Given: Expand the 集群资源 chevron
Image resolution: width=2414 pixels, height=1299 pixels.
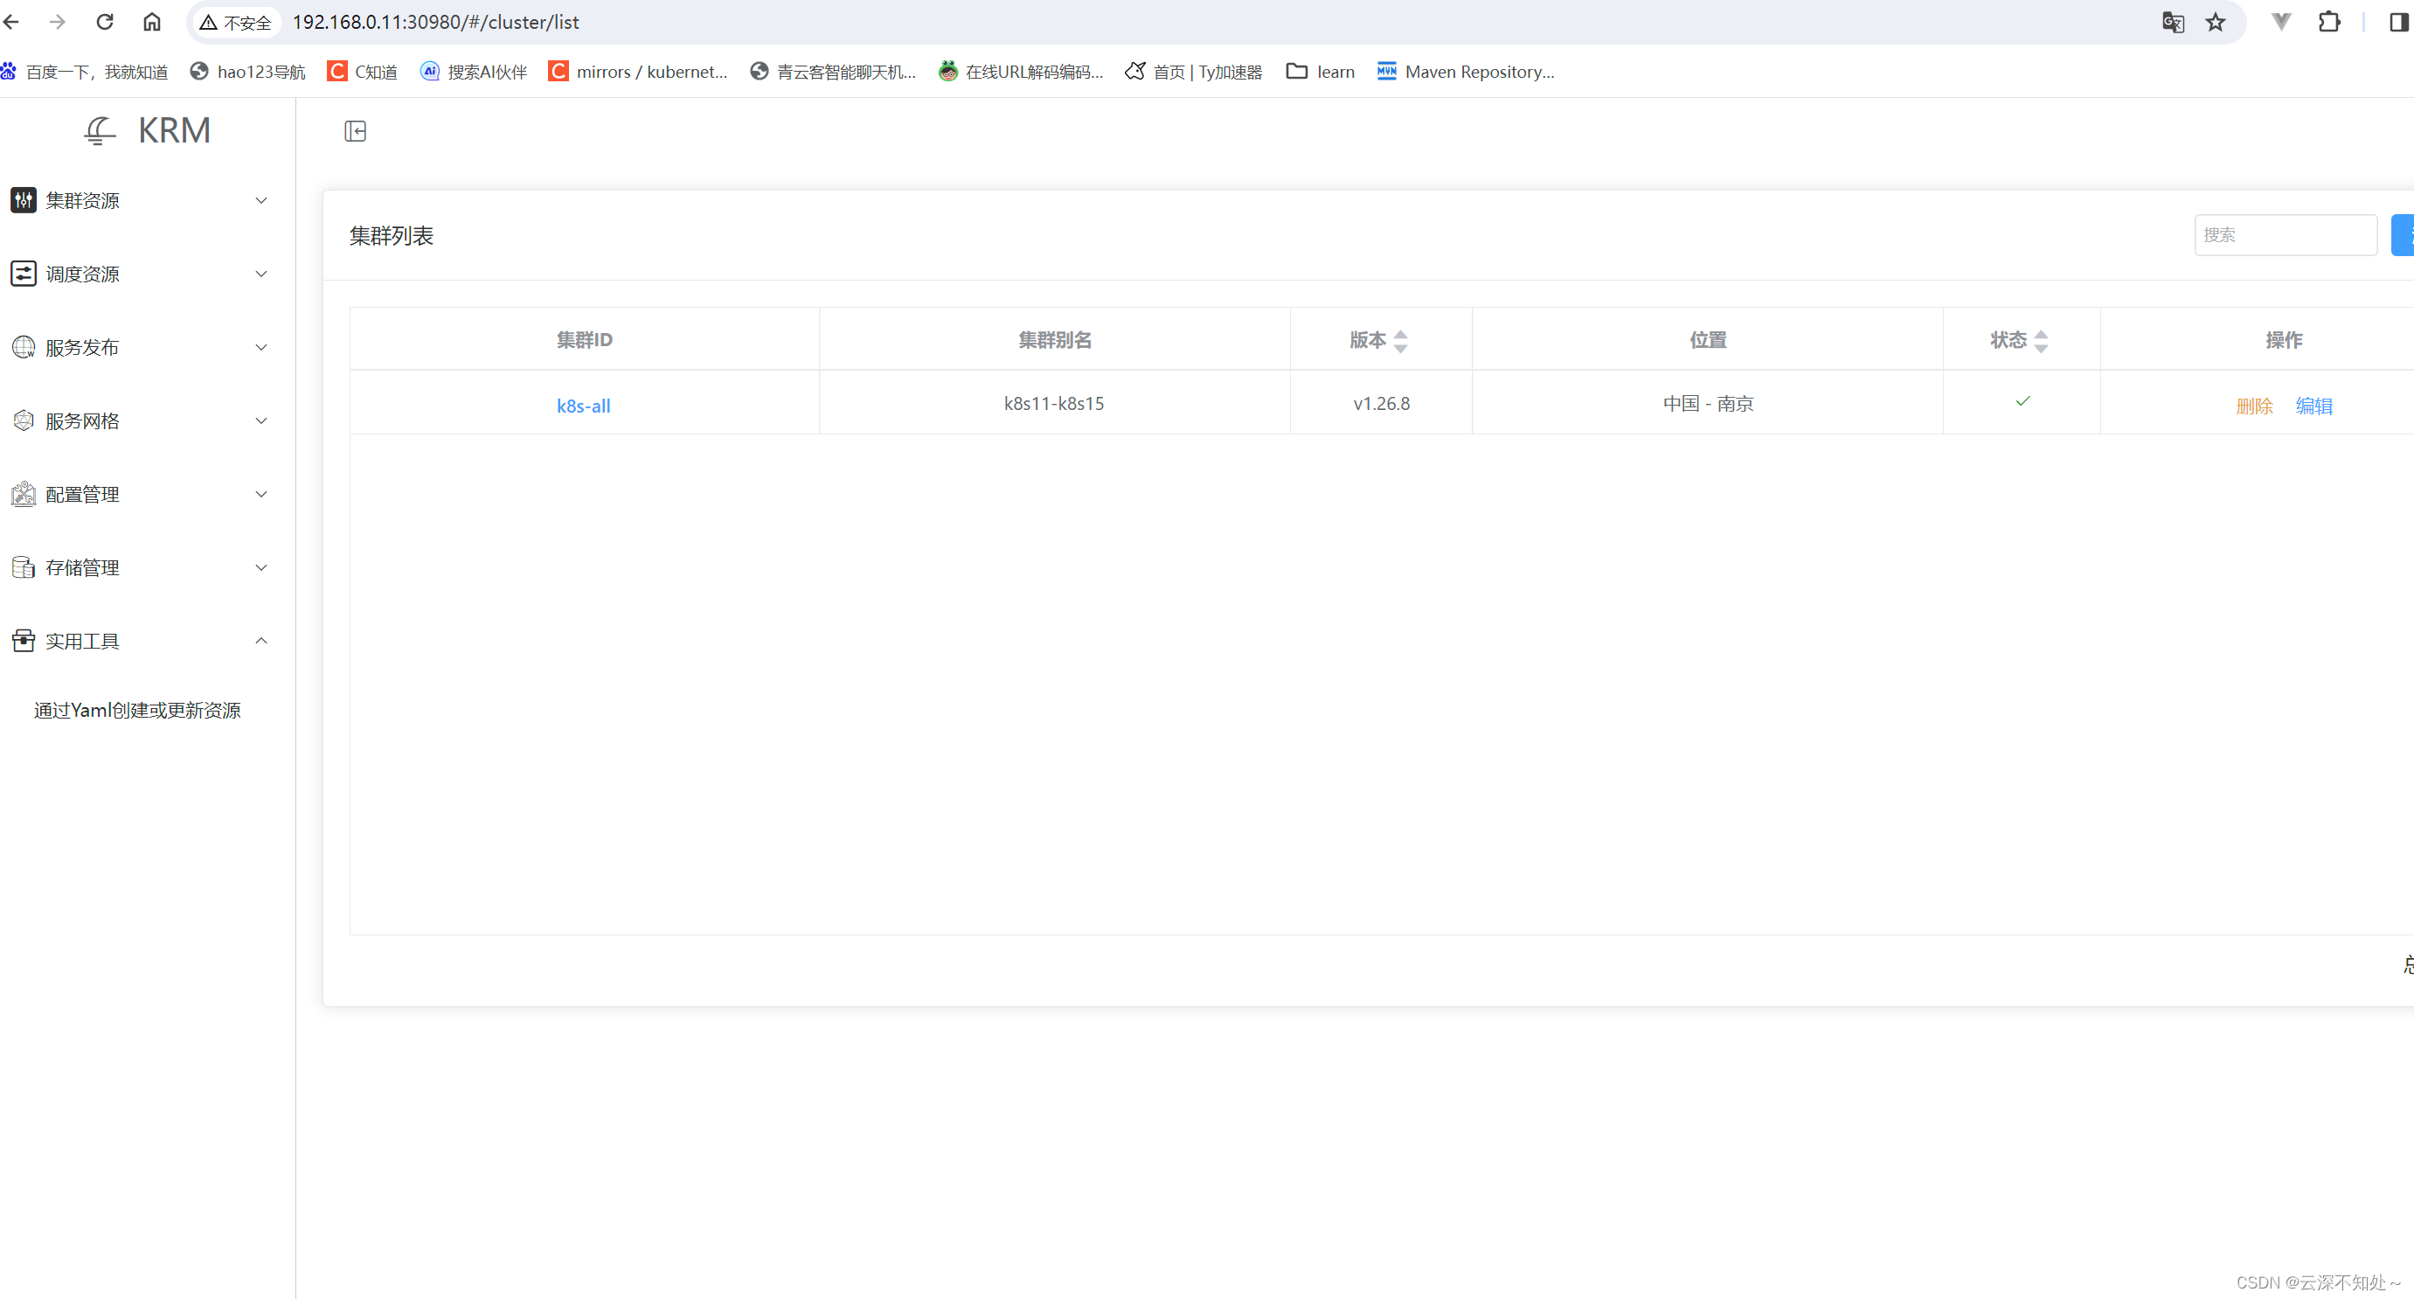Looking at the screenshot, I should [261, 200].
